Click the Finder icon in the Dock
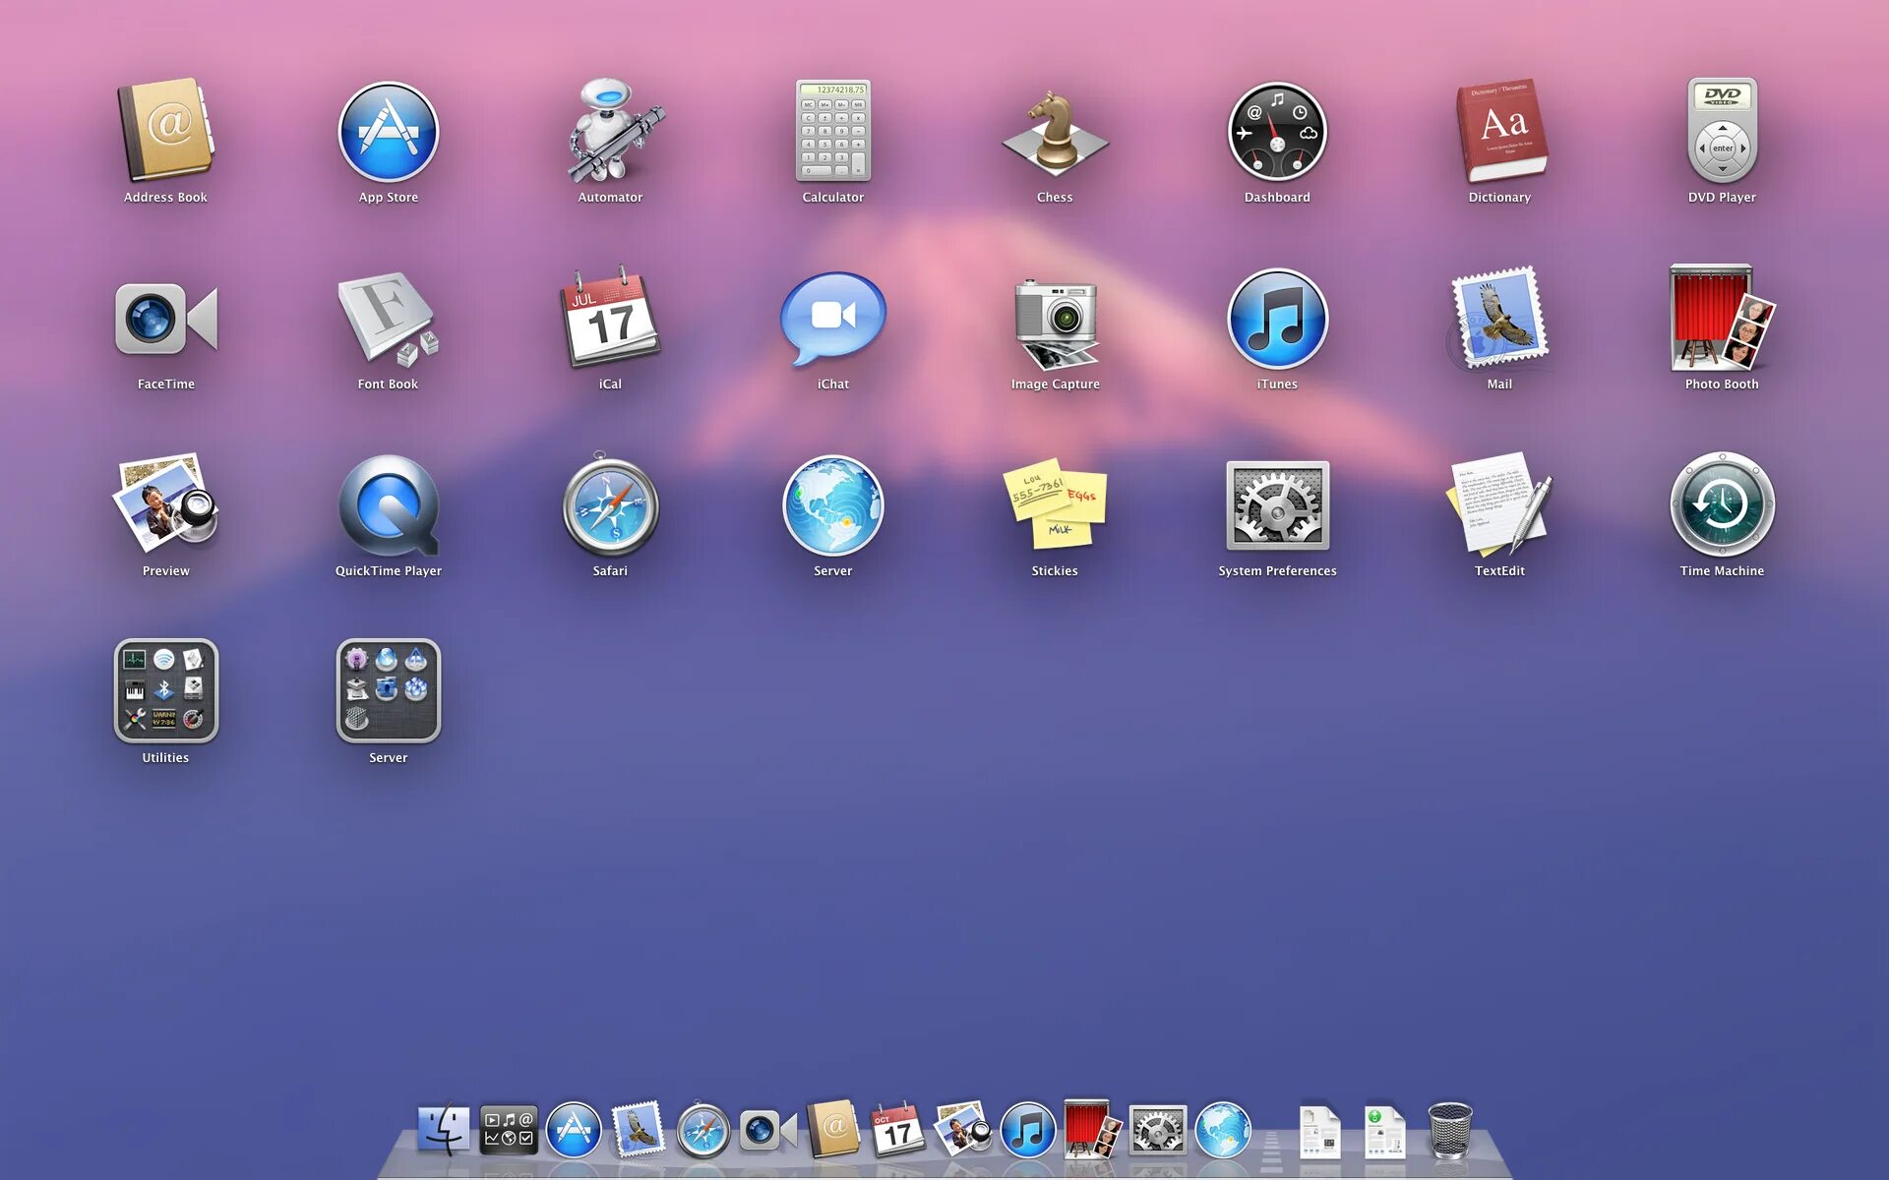 click(444, 1129)
